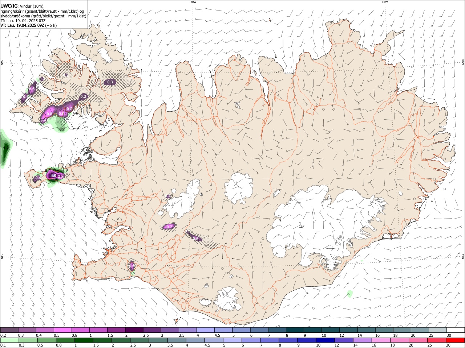Image resolution: width=465 pixels, height=348 pixels.
Task: Click the '0.6' value on Reykjanes peninsula
Action: click(x=132, y=266)
